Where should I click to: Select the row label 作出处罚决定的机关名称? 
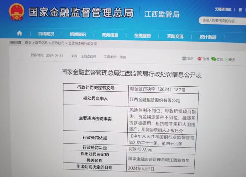point(95,157)
